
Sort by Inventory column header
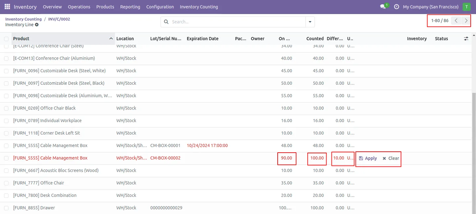point(417,39)
